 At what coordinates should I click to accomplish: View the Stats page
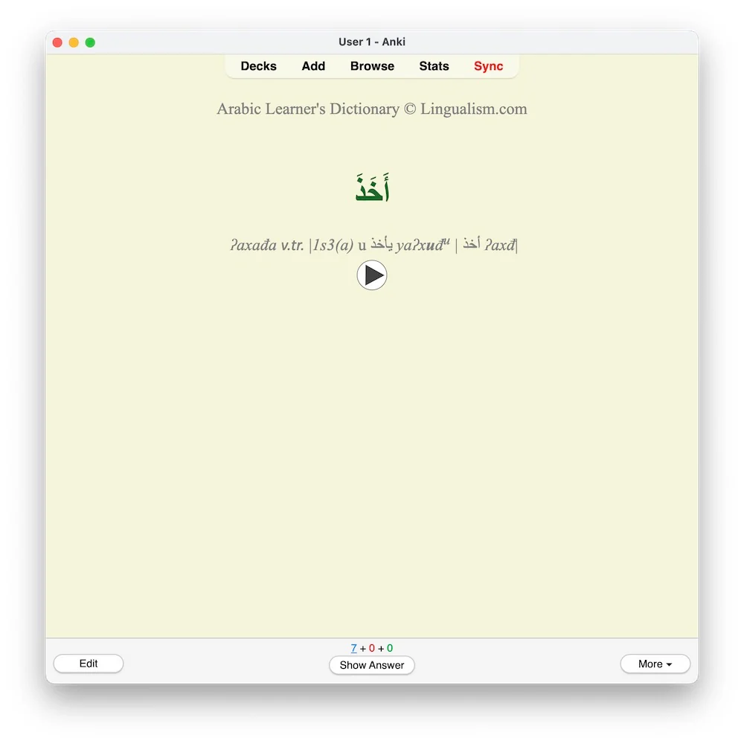point(434,66)
